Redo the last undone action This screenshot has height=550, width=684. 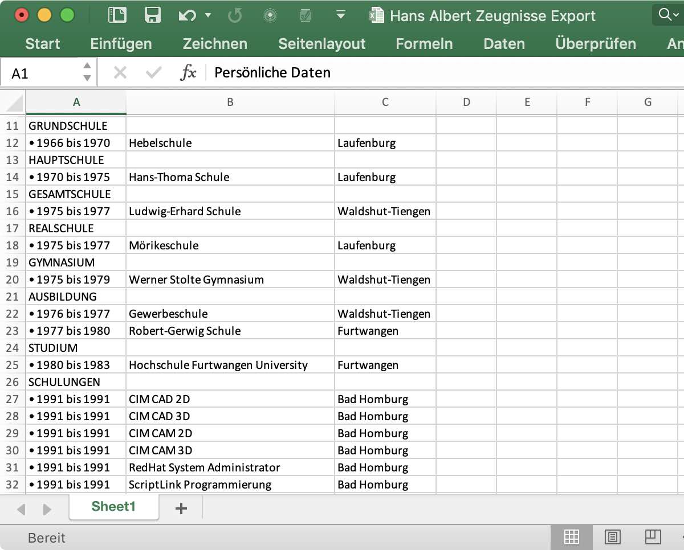[234, 15]
